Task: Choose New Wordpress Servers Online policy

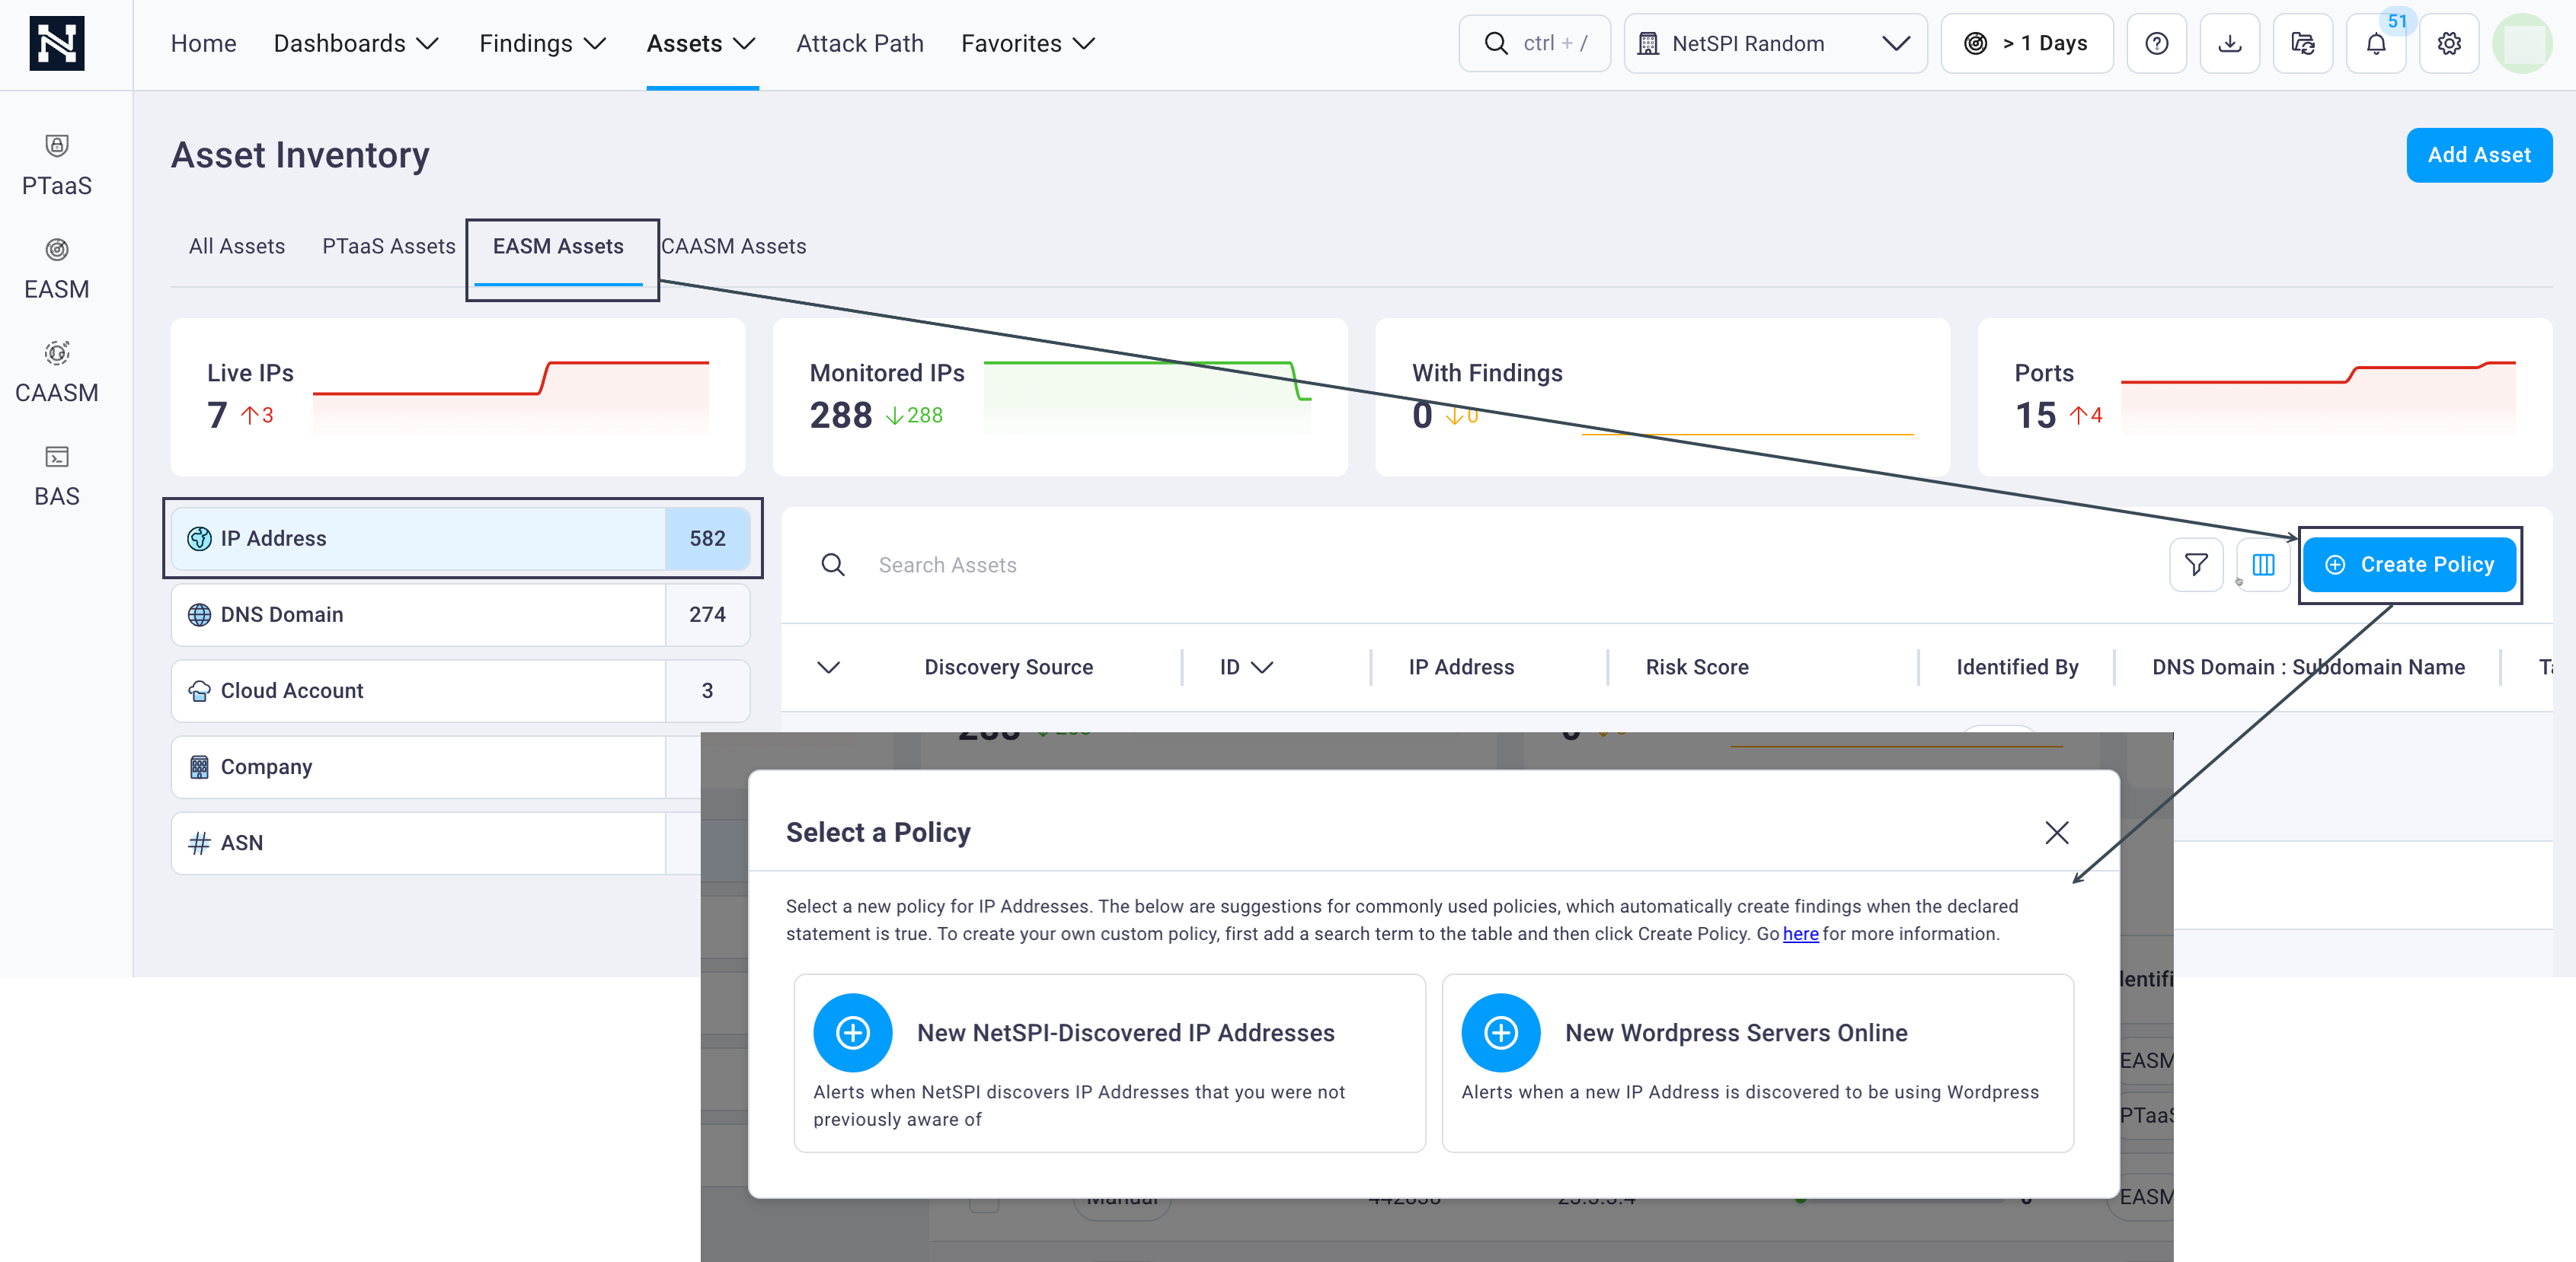Action: (1757, 1062)
